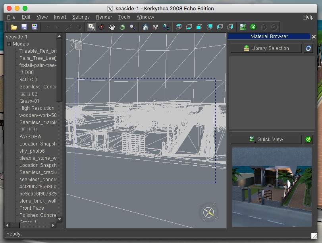Click the Undo arrow in the toolbar
Image resolution: width=322 pixels, height=243 pixels.
point(48,27)
